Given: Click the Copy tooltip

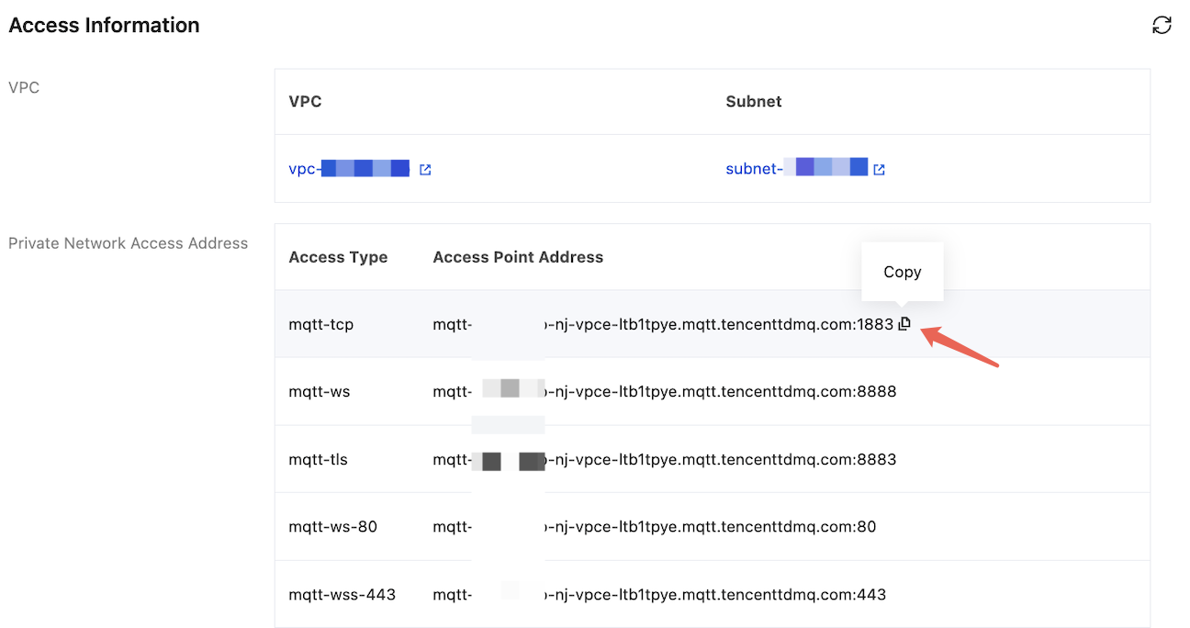Looking at the screenshot, I should point(902,272).
